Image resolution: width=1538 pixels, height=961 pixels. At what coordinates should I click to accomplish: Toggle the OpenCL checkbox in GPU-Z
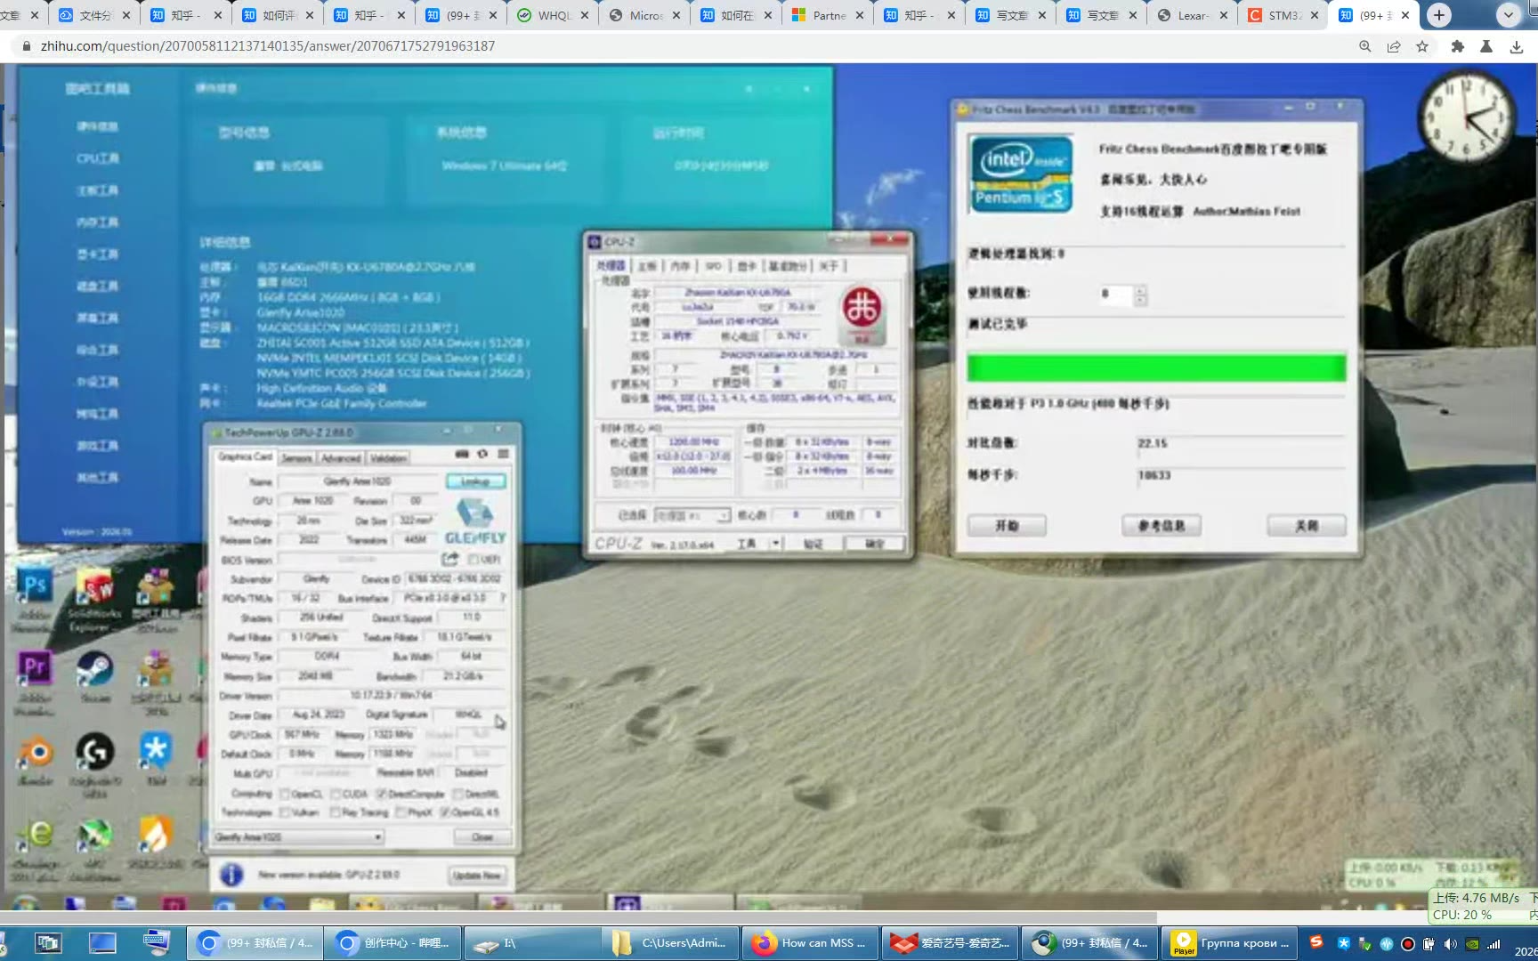[285, 794]
